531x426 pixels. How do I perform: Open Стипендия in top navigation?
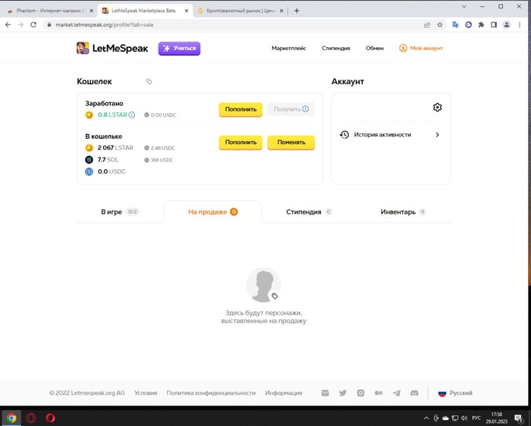point(335,49)
